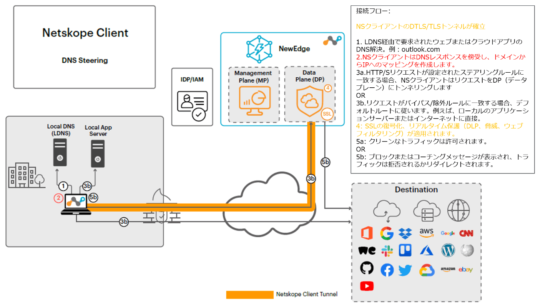Click the "Local App Server" label
The height and width of the screenshot is (305, 538).
coord(98,130)
